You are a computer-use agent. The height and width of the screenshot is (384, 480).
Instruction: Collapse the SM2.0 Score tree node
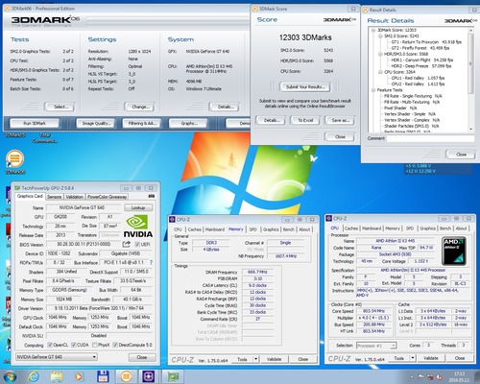point(380,36)
